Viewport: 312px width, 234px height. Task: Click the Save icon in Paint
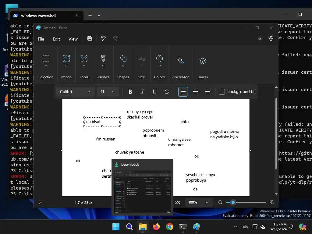pos(90,38)
